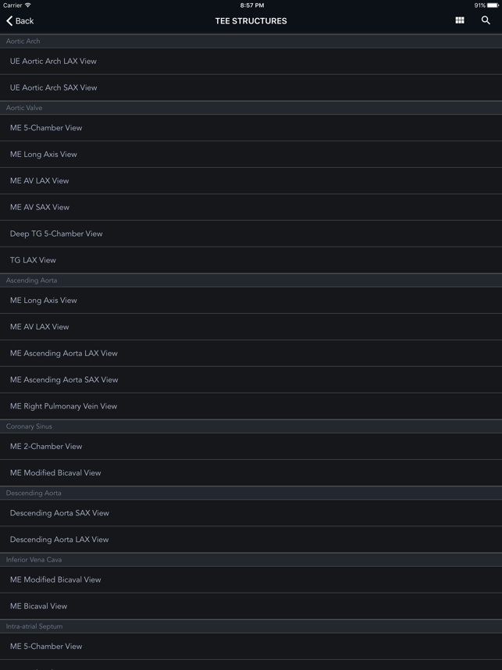
Task: Select ME Right Pulmonary Vein View
Action: pyautogui.click(x=63, y=406)
